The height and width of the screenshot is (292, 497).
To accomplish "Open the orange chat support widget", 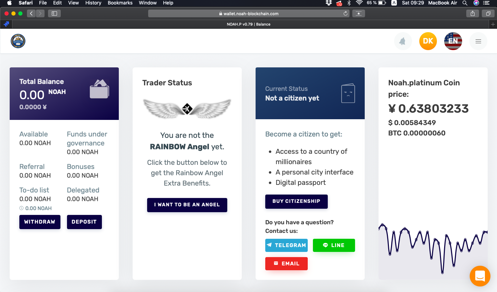I will click(x=480, y=276).
